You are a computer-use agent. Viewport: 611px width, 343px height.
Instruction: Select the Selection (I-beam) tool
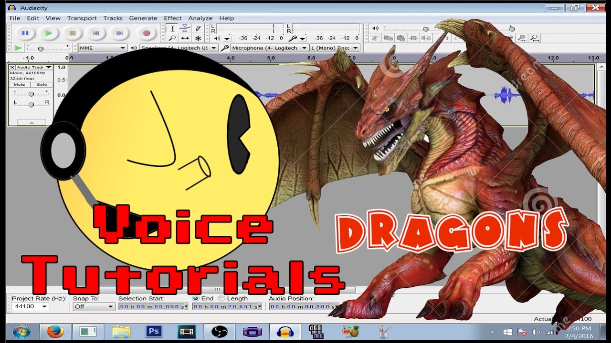(172, 29)
